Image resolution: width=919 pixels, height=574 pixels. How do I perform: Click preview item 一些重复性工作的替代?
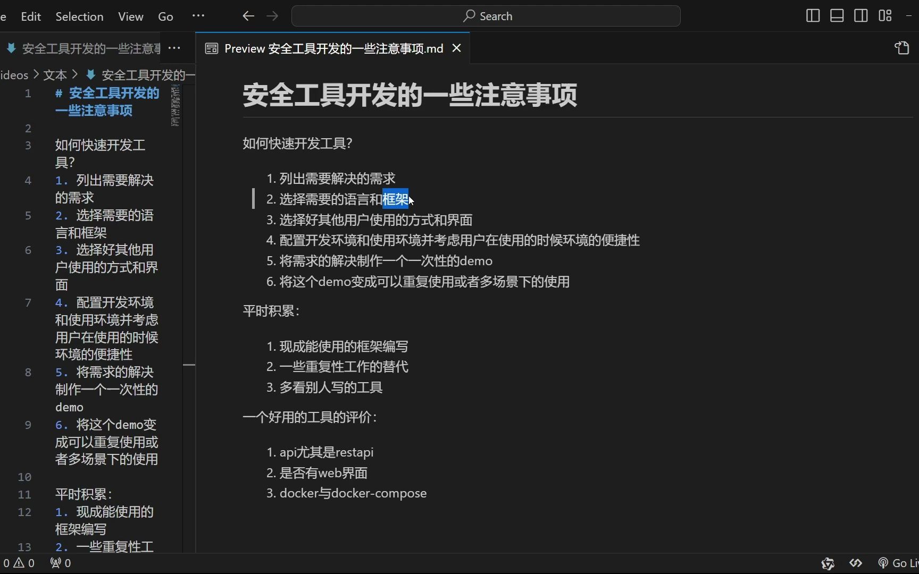tap(344, 367)
